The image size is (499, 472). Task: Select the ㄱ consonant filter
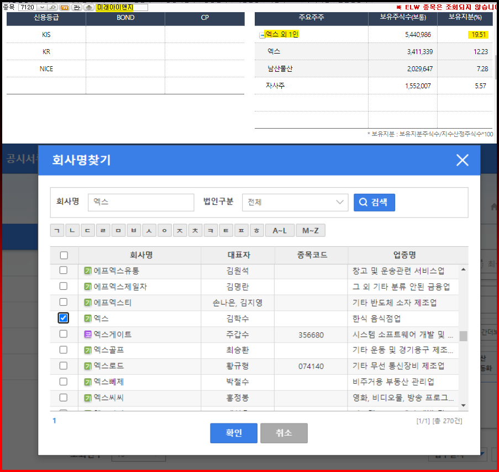(57, 230)
